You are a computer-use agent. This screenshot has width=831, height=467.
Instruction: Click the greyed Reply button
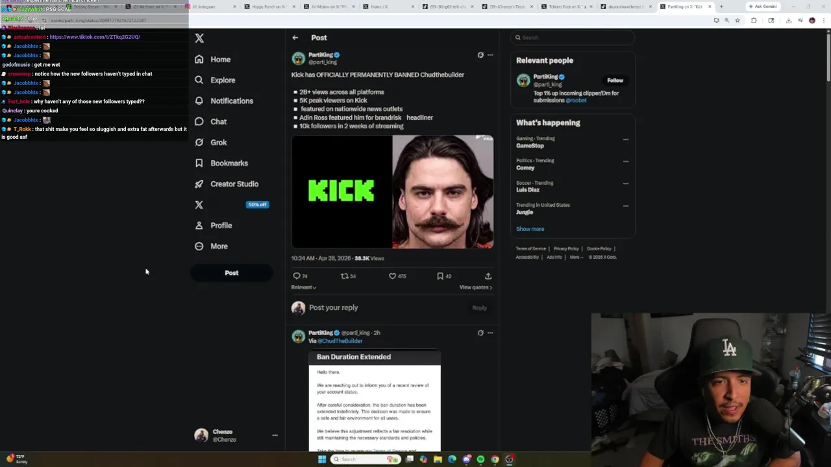pyautogui.click(x=479, y=307)
